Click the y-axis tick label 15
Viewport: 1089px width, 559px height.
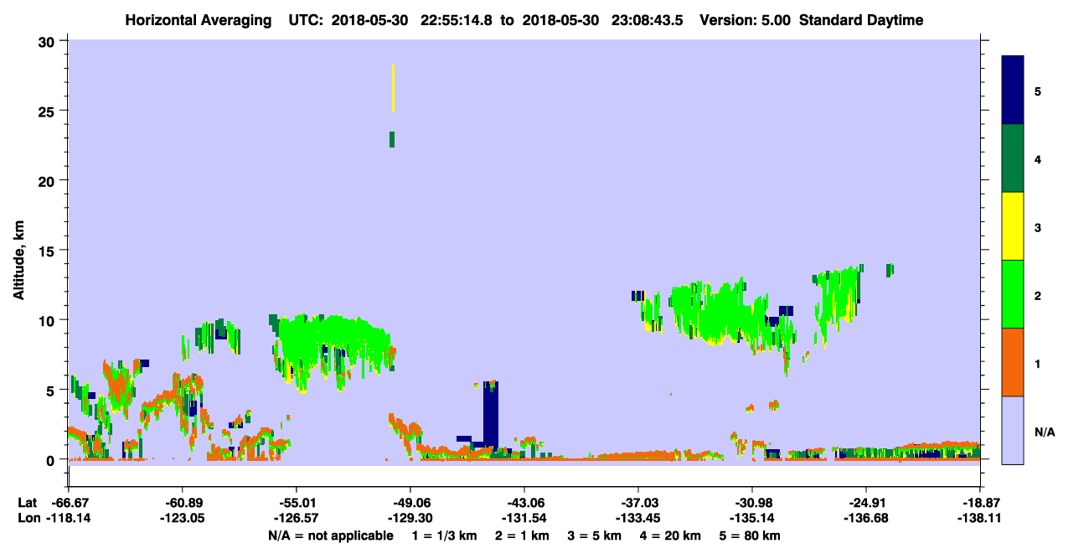coord(49,251)
